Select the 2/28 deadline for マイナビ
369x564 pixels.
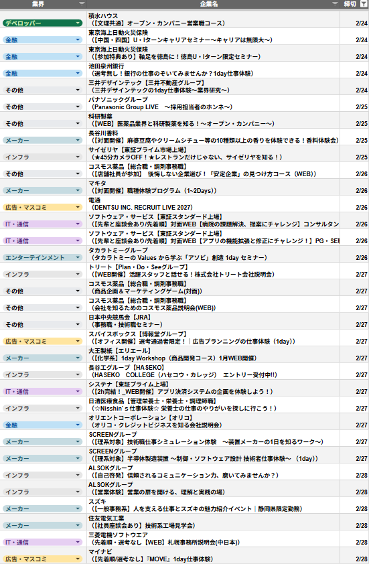[x=355, y=555]
